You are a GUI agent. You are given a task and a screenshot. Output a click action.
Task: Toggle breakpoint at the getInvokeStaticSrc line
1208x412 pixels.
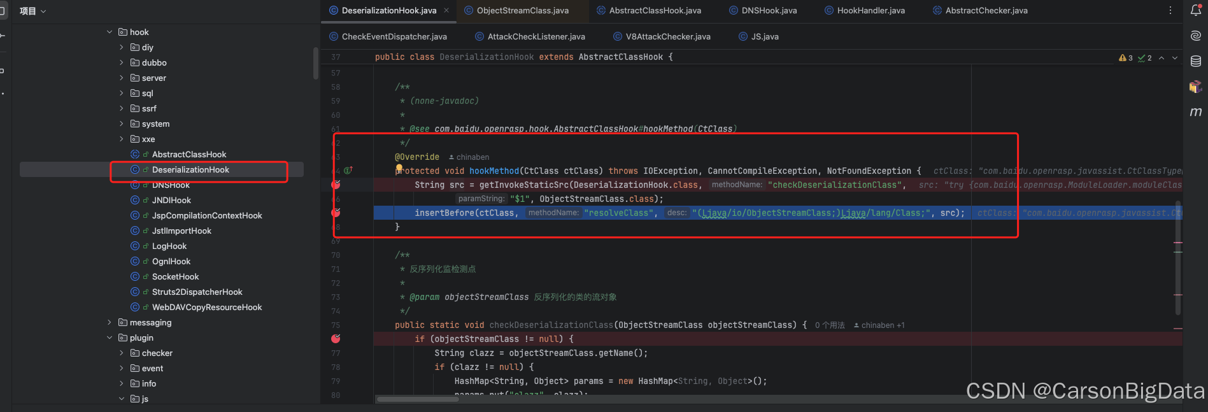(336, 185)
